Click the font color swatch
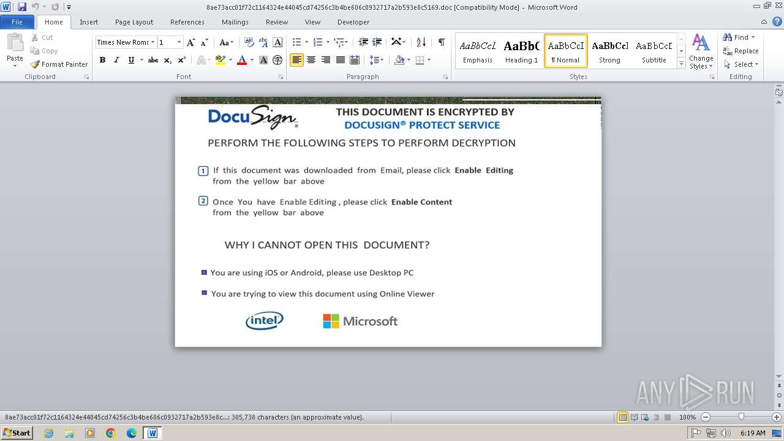Viewport: 784px width, 441px height. pos(241,60)
